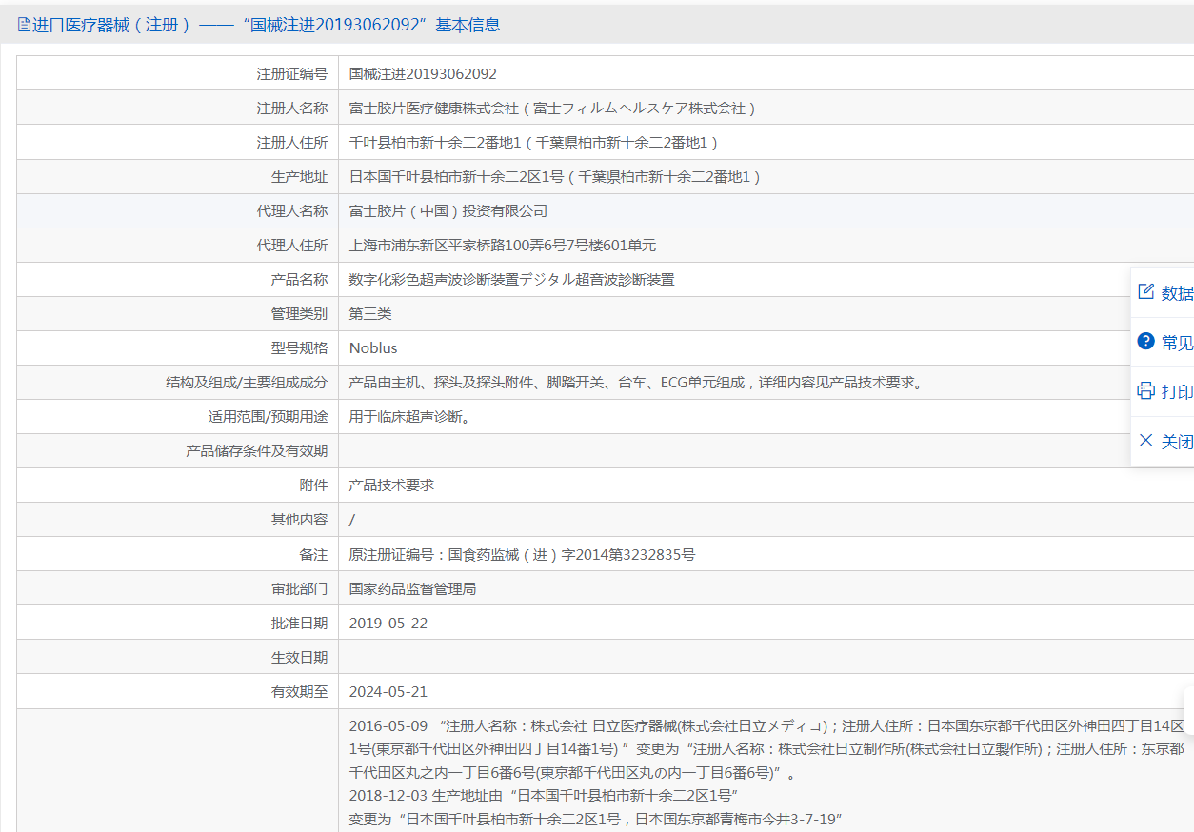Click the question mark icon beside 常见
1194x832 pixels.
coord(1146,342)
